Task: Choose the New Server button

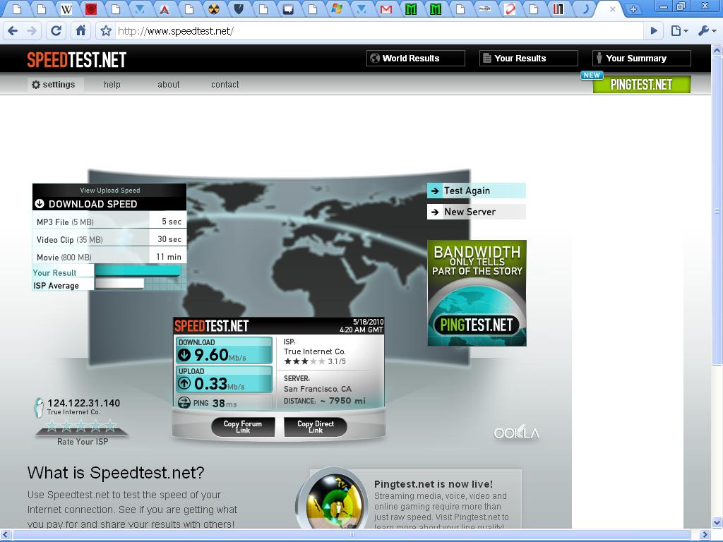Action: 477,212
